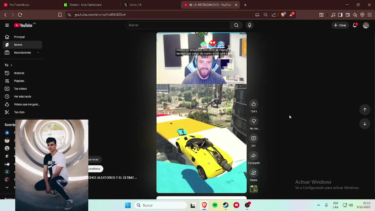Image resolution: width=375 pixels, height=211 pixels.
Task: Bookmark this page
Action: (60, 15)
